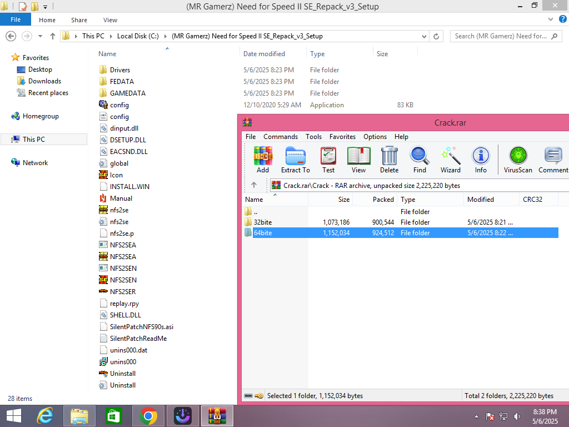Open the Start menu button
Viewport: 569px width, 427px height.
(14, 416)
